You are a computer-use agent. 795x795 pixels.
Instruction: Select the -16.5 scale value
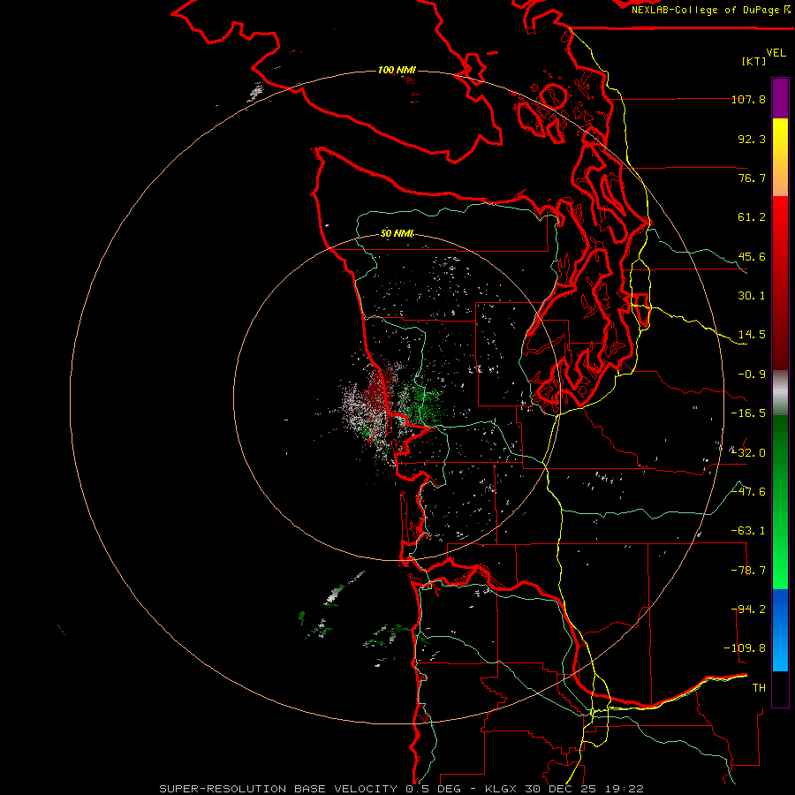point(748,413)
